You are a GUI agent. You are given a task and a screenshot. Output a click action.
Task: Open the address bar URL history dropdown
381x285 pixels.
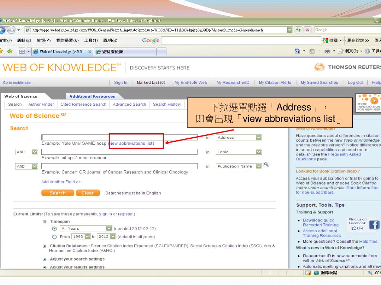pos(289,30)
